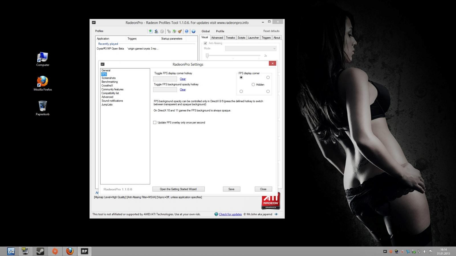The width and height of the screenshot is (456, 256).
Task: Open help via blue question mark icon
Action: tap(187, 31)
